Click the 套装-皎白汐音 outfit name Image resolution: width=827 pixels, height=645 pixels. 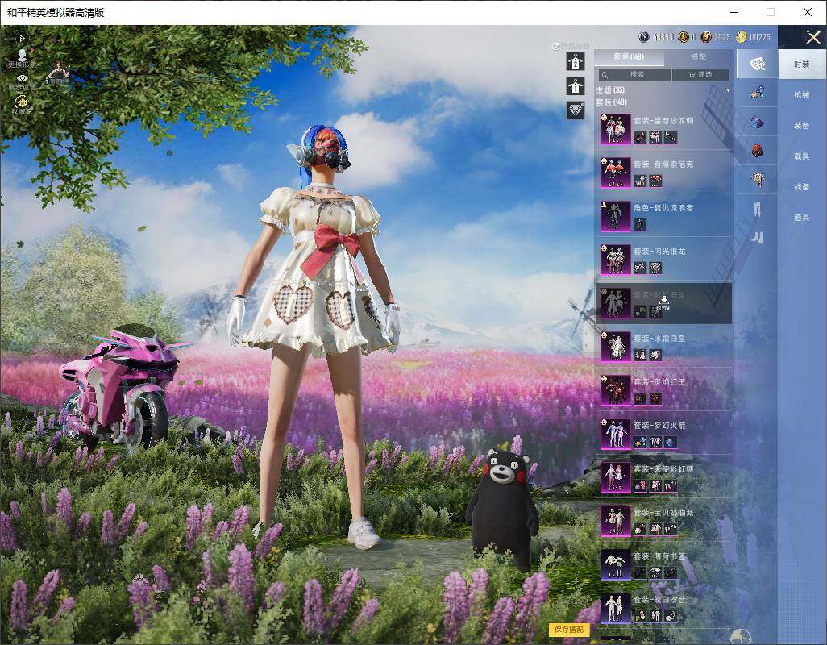click(x=660, y=600)
